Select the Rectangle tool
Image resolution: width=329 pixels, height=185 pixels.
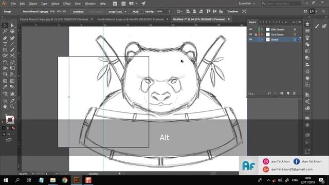pyautogui.click(x=5, y=50)
